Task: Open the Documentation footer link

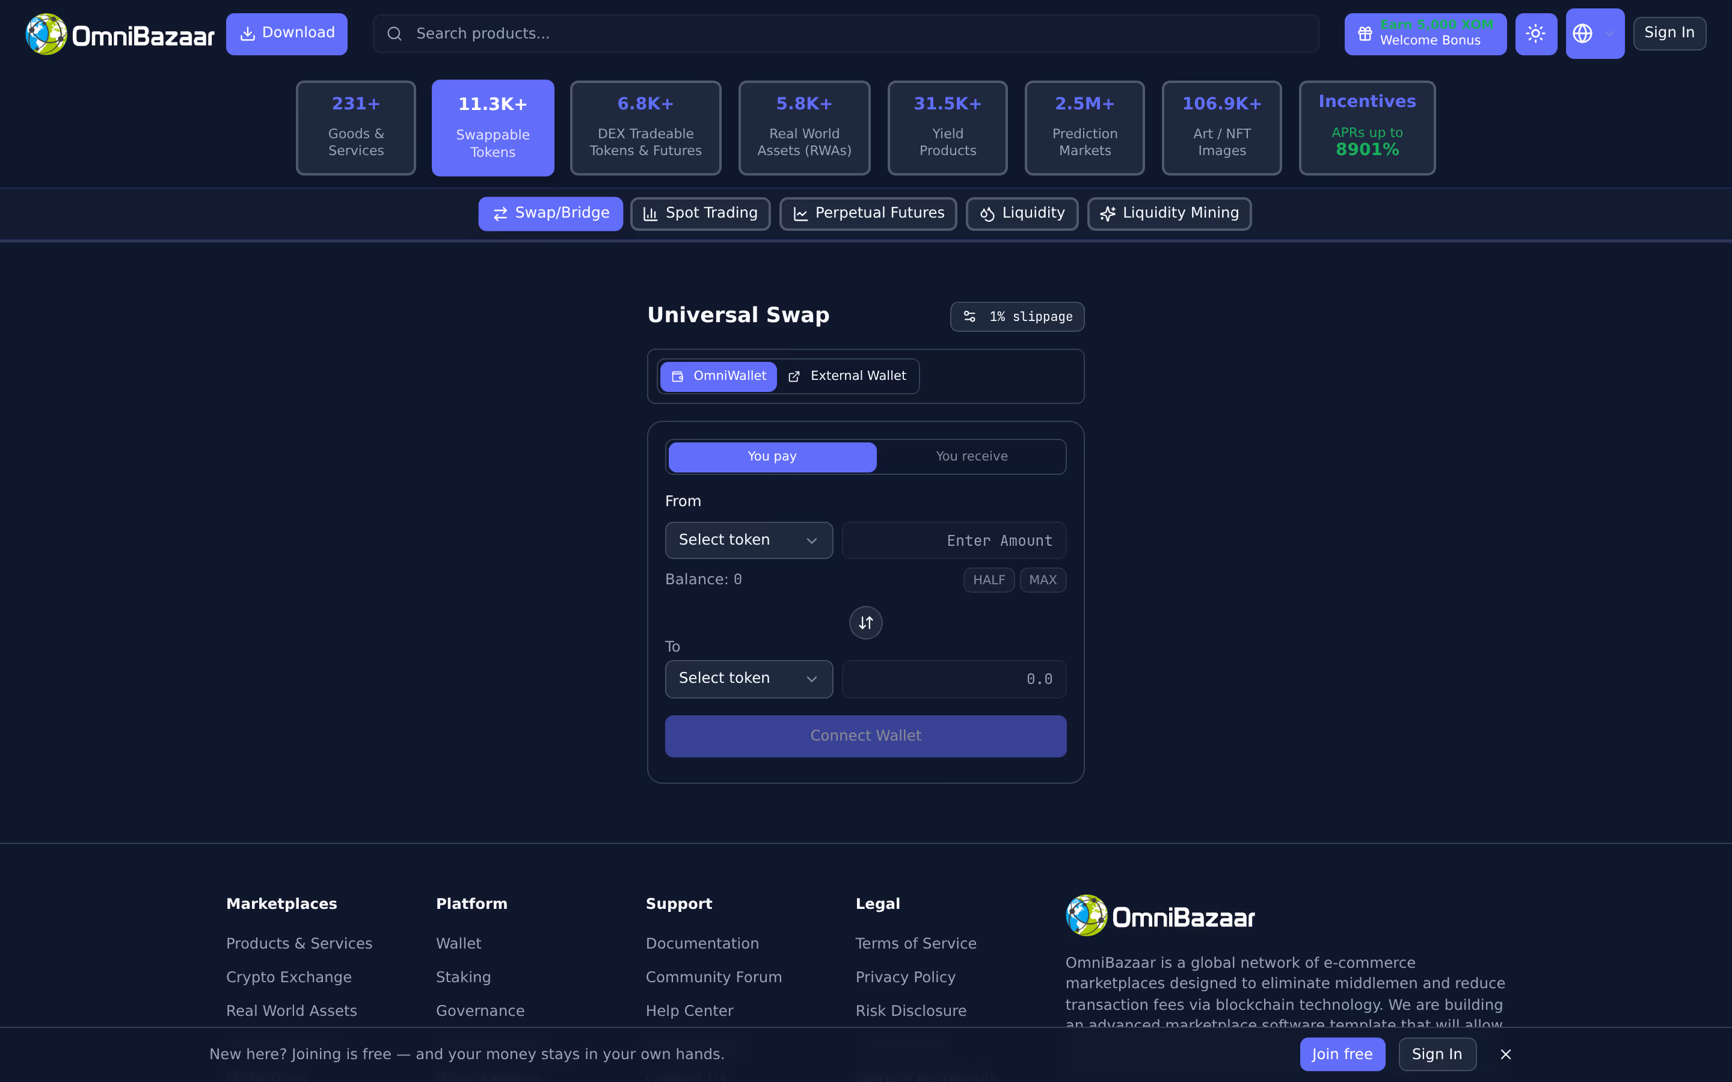Action: pyautogui.click(x=702, y=944)
